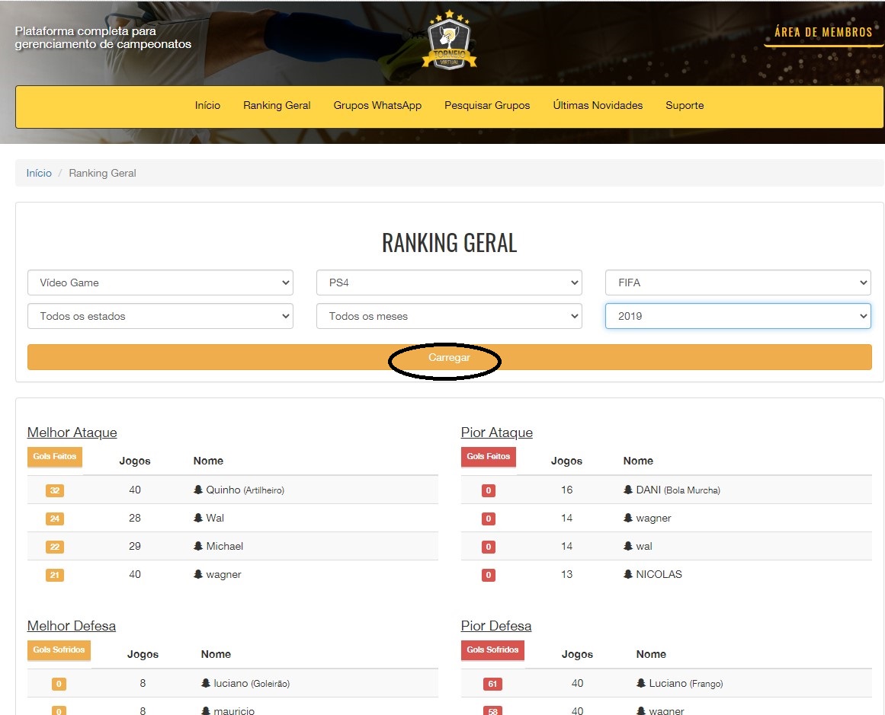The height and width of the screenshot is (715, 885).
Task: Open Grupos WhatsApp menu item
Action: click(x=377, y=106)
